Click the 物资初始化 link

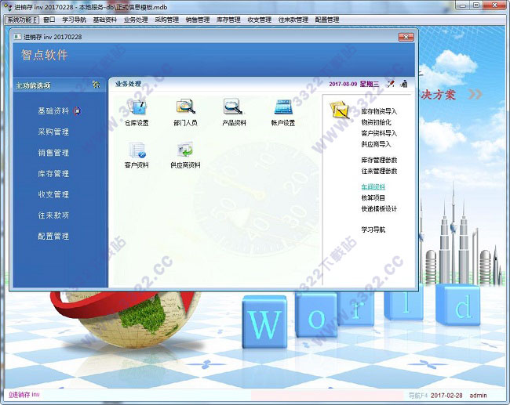pyautogui.click(x=376, y=122)
